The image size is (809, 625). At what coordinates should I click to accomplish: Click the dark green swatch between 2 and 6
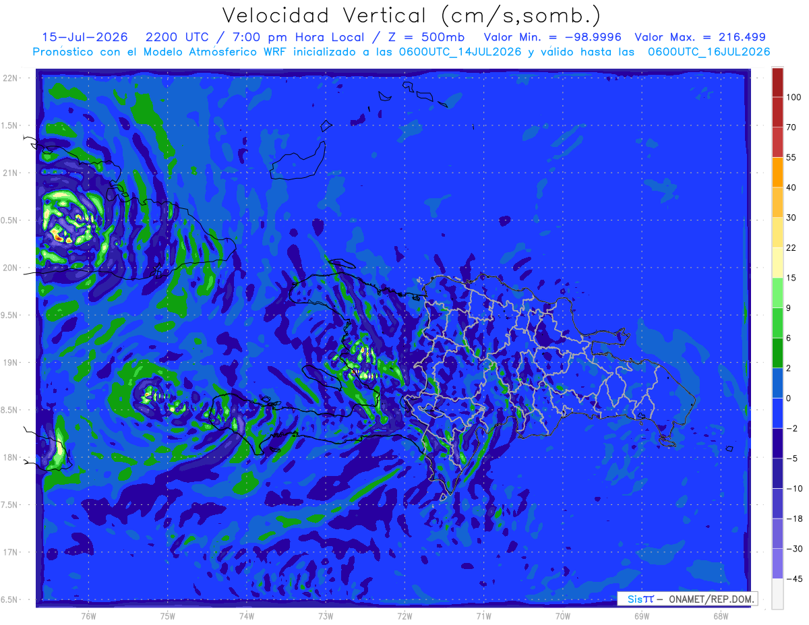tap(777, 353)
